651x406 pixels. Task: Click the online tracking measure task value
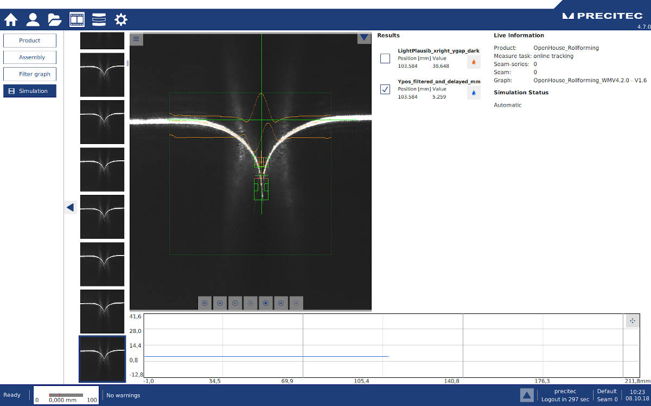tap(553, 56)
